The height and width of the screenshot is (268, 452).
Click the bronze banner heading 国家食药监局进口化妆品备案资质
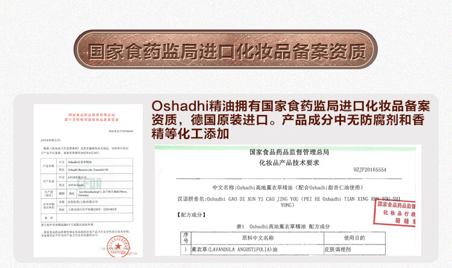click(226, 50)
